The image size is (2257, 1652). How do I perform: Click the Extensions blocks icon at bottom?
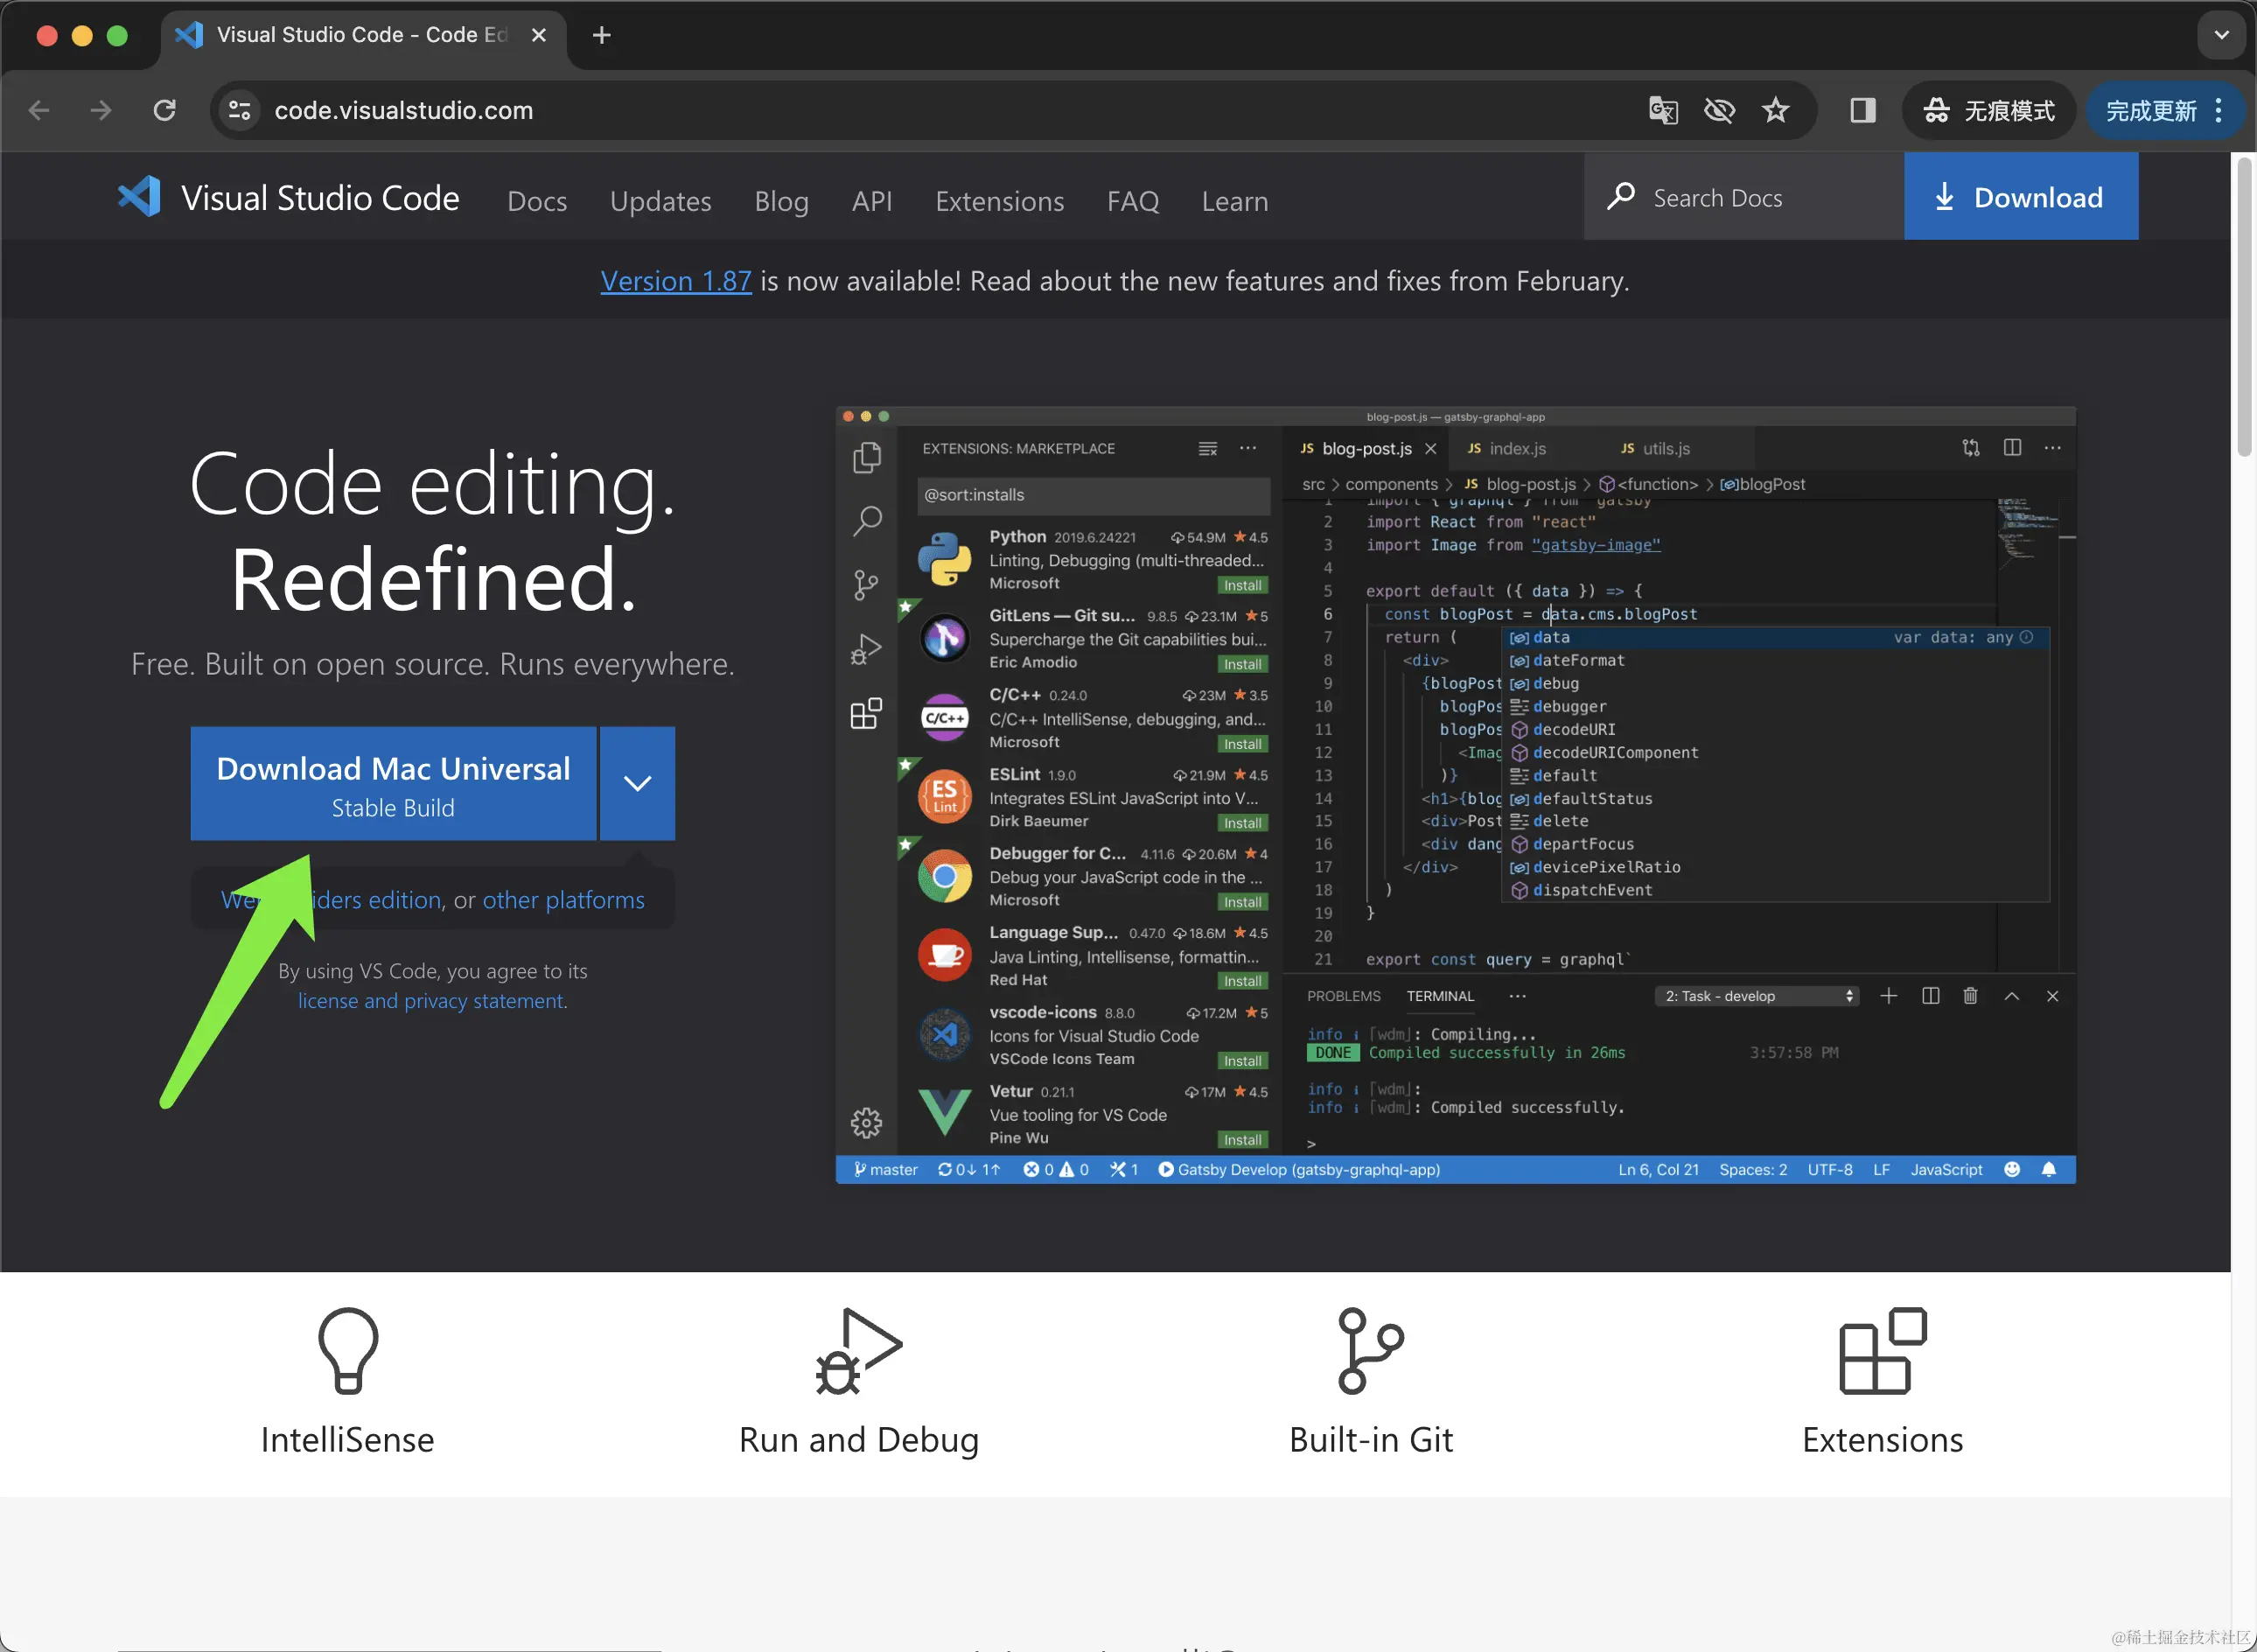1883,1351
